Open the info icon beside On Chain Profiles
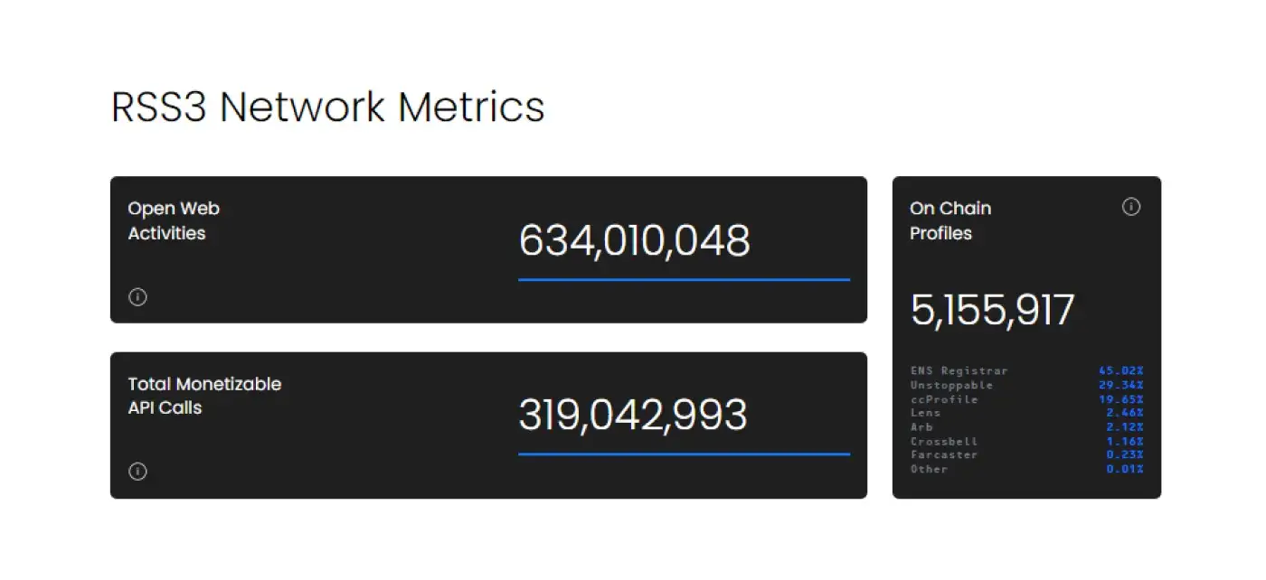Screen dimensions: 1266x580 (1131, 207)
